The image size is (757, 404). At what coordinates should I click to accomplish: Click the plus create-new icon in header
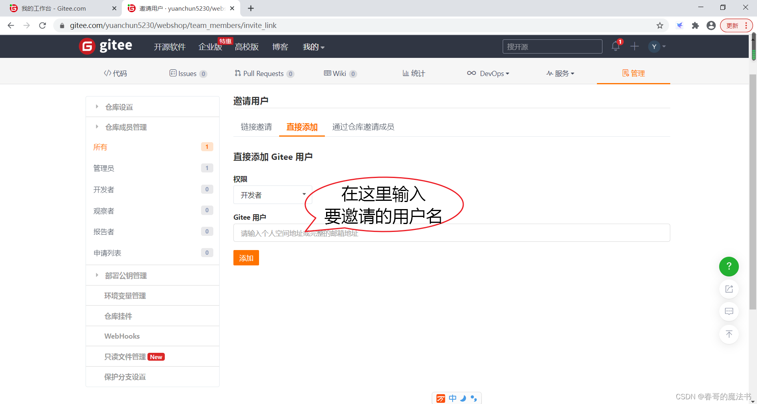click(634, 46)
